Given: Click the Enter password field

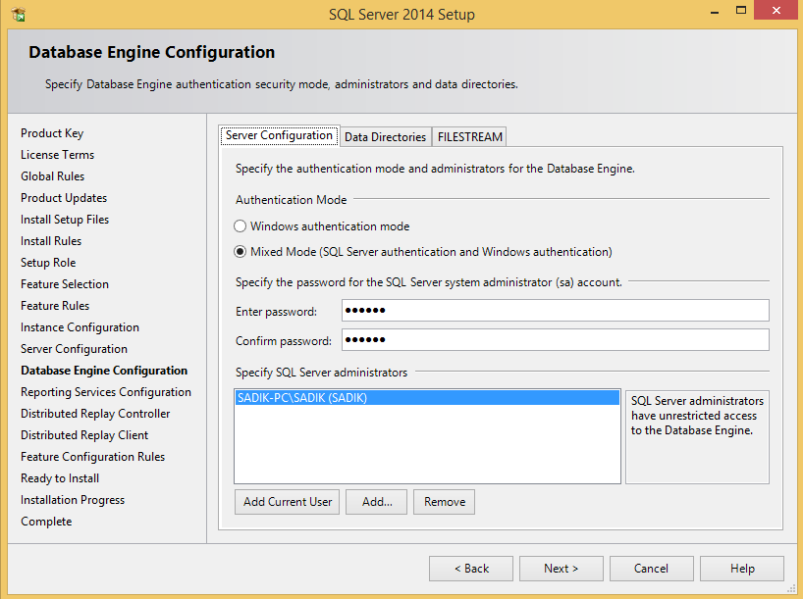Looking at the screenshot, I should 555,311.
